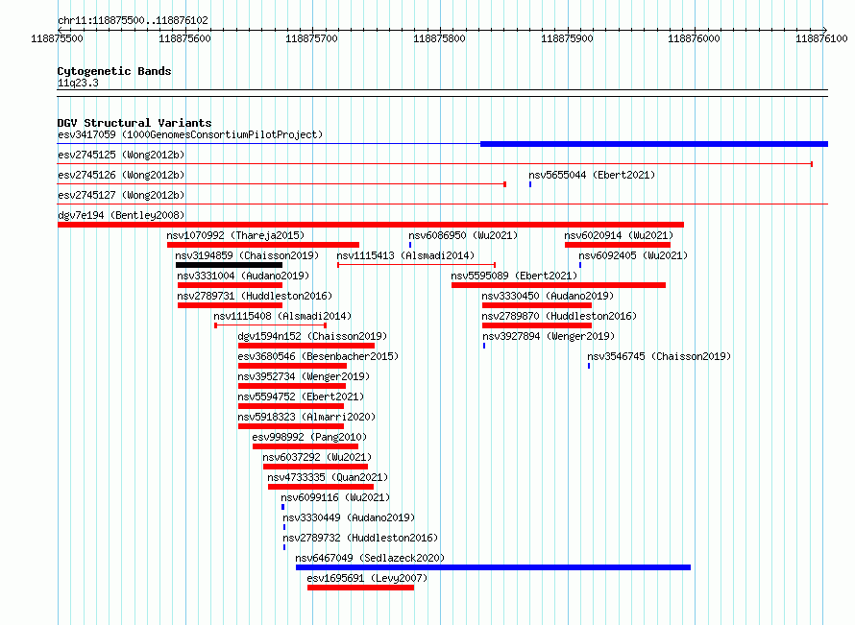Open dgv7e194 (Bentley2008) label
Viewport: 855px width, 625px height.
click(121, 215)
